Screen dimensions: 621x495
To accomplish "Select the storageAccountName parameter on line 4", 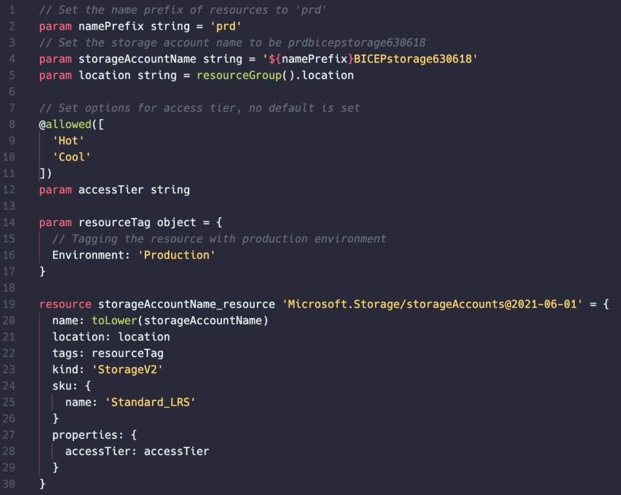I will tap(137, 59).
